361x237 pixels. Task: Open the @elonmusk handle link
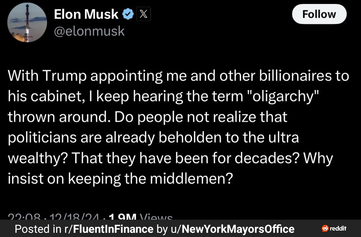pos(89,31)
